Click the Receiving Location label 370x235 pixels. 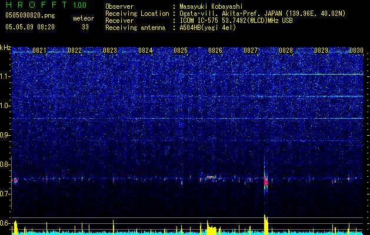(137, 14)
